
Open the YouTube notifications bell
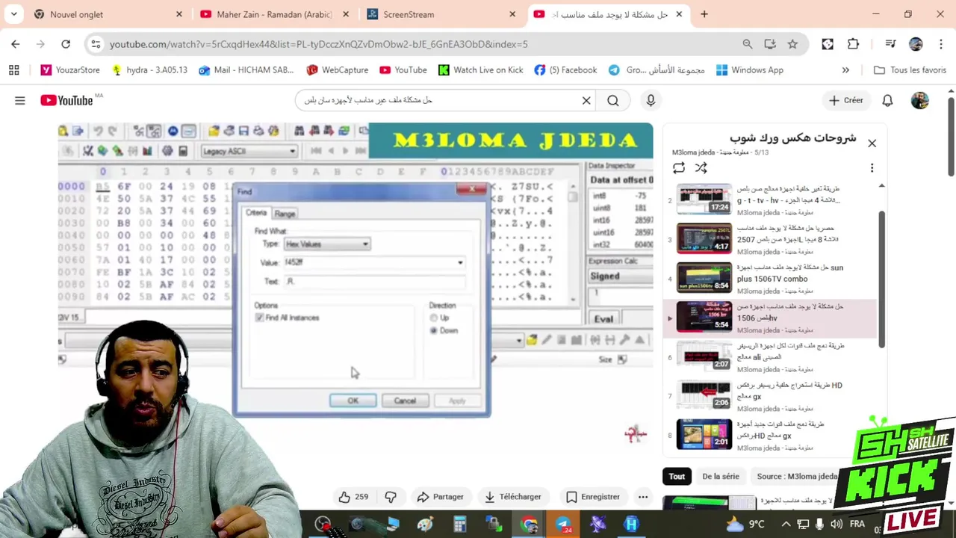click(887, 100)
